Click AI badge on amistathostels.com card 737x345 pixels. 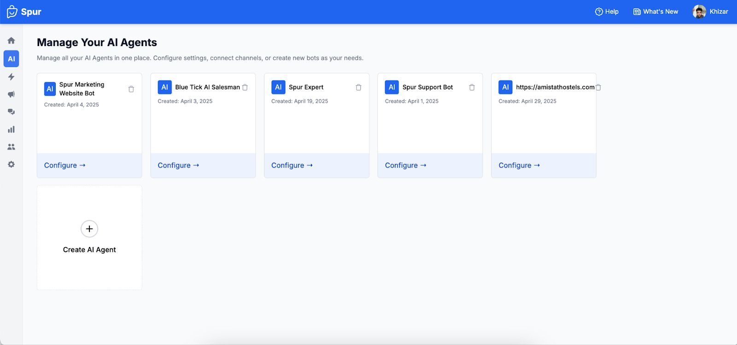click(505, 87)
